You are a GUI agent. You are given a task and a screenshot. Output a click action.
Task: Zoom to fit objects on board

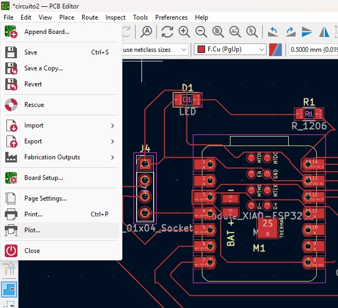point(234,32)
